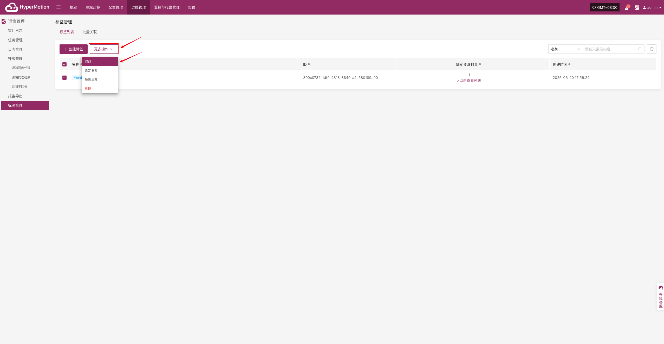The image size is (664, 344).
Task: Open 设置 in top navigation
Action: click(x=192, y=7)
